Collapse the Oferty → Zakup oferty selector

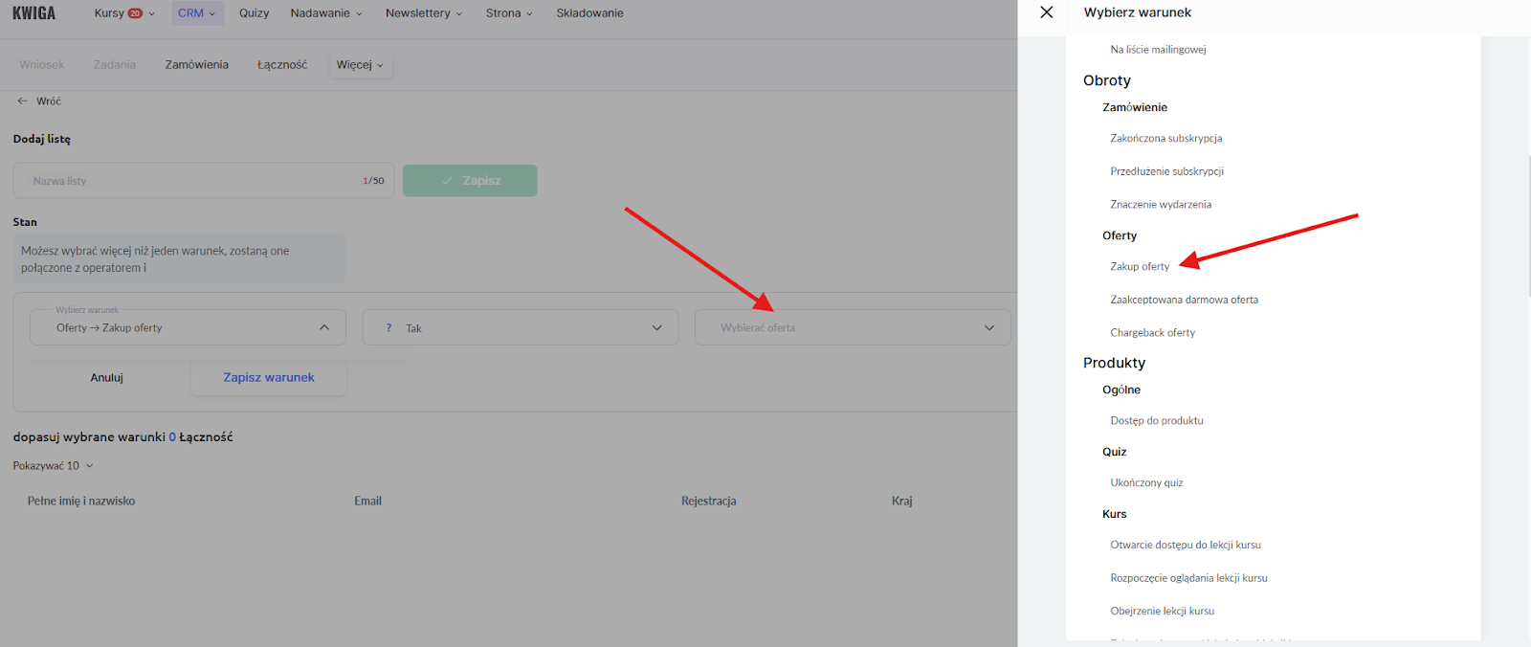coord(323,327)
